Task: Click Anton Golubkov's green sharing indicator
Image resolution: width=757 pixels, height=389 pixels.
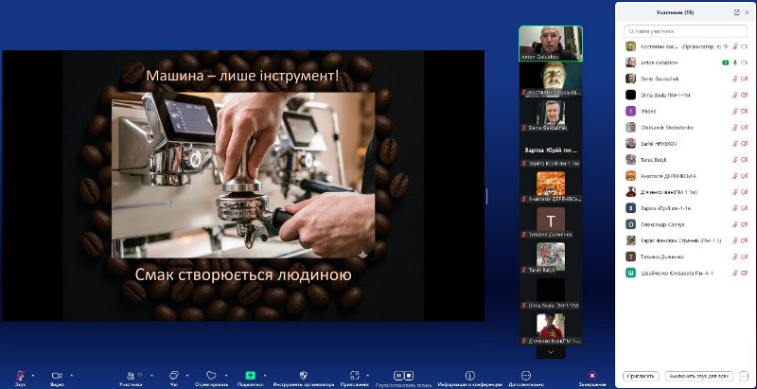Action: [725, 62]
